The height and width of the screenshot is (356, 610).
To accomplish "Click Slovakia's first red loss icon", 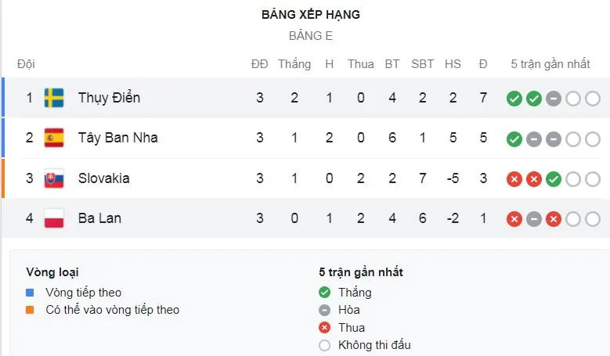I will coord(514,179).
